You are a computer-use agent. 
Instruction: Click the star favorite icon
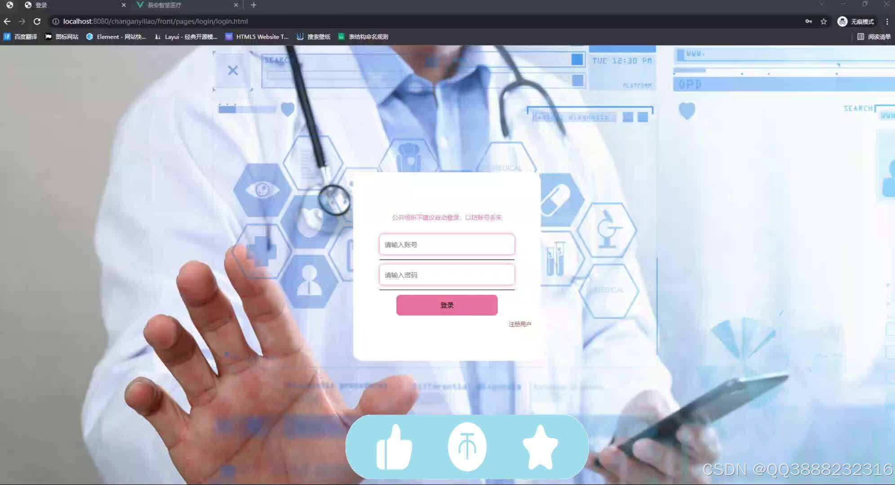click(x=540, y=447)
